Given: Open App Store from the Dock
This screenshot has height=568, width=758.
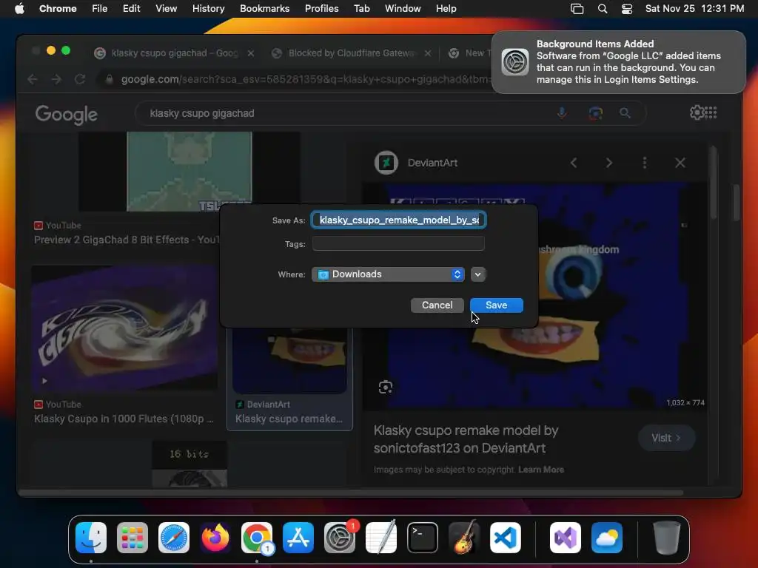Looking at the screenshot, I should pyautogui.click(x=298, y=538).
